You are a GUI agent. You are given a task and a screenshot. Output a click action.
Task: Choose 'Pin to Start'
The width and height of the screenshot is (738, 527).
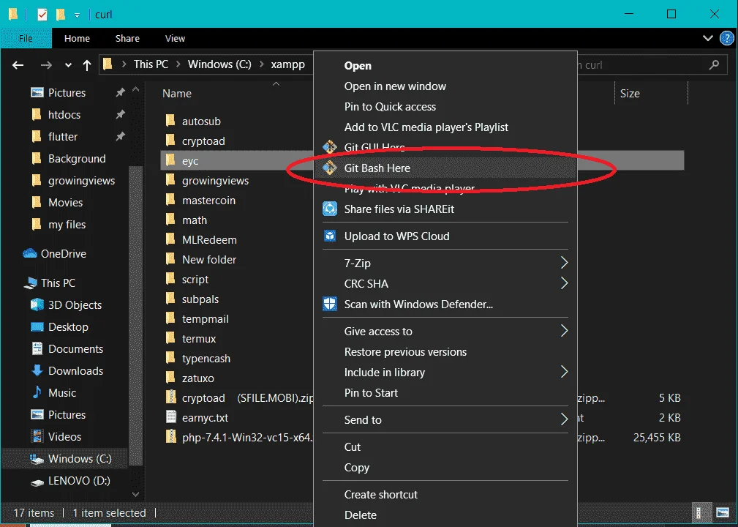(x=445, y=393)
